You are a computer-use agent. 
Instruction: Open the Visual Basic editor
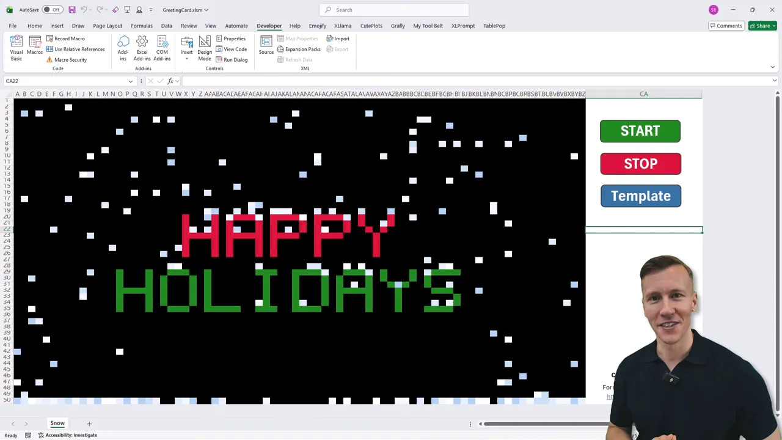[x=16, y=48]
